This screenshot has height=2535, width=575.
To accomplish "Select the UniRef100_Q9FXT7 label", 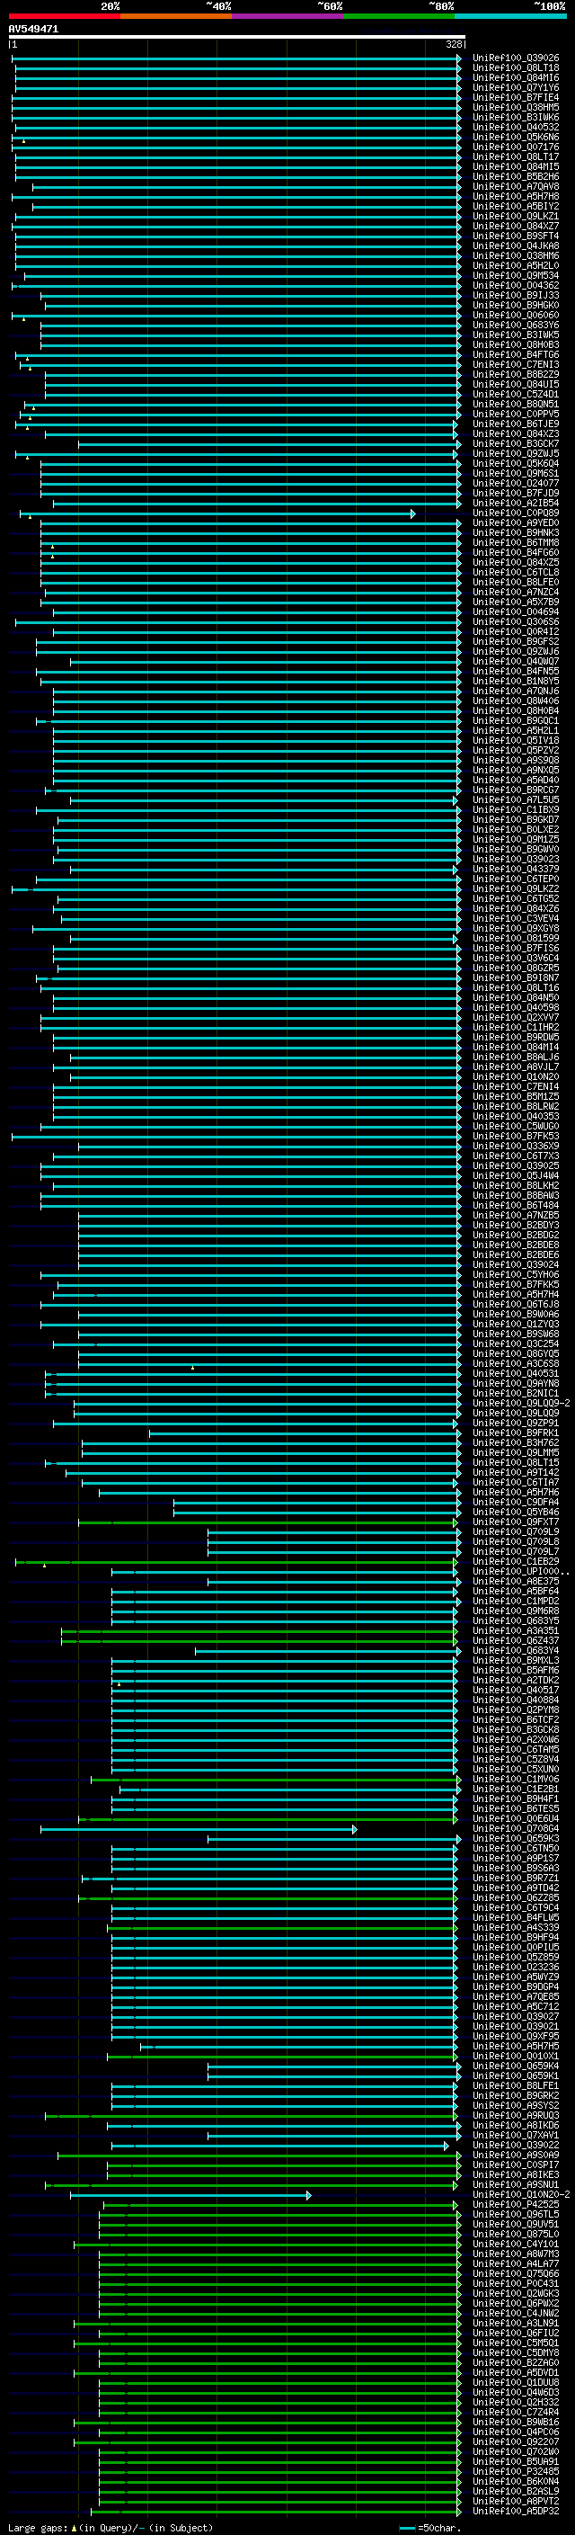I will [516, 1522].
